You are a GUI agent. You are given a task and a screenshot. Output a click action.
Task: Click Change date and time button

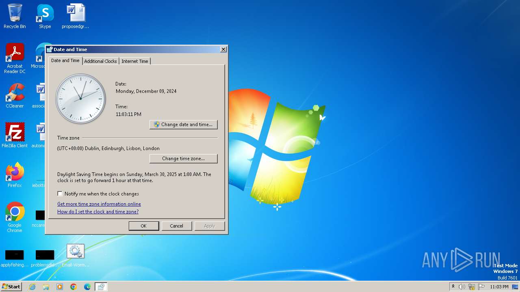point(184,125)
